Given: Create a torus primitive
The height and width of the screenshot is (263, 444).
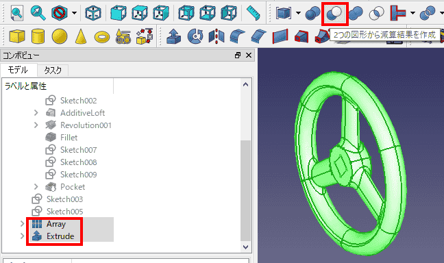Looking at the screenshot, I should tap(102, 37).
